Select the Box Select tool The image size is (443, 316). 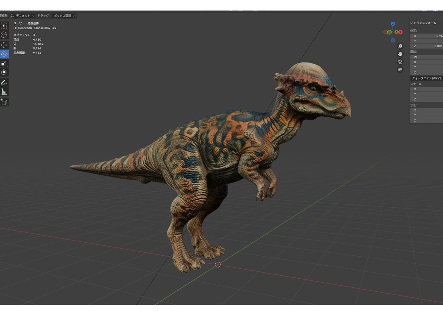coord(4,25)
